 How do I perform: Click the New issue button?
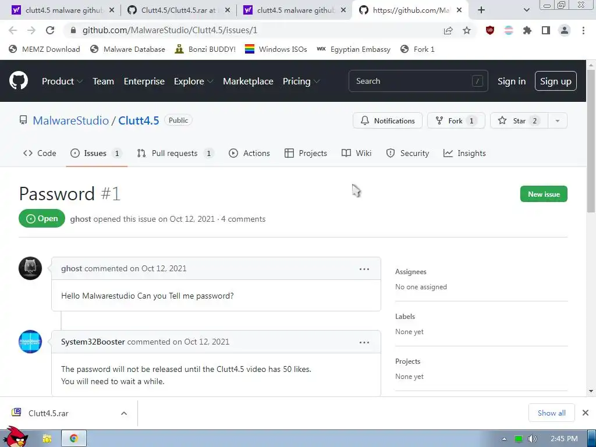tap(544, 194)
